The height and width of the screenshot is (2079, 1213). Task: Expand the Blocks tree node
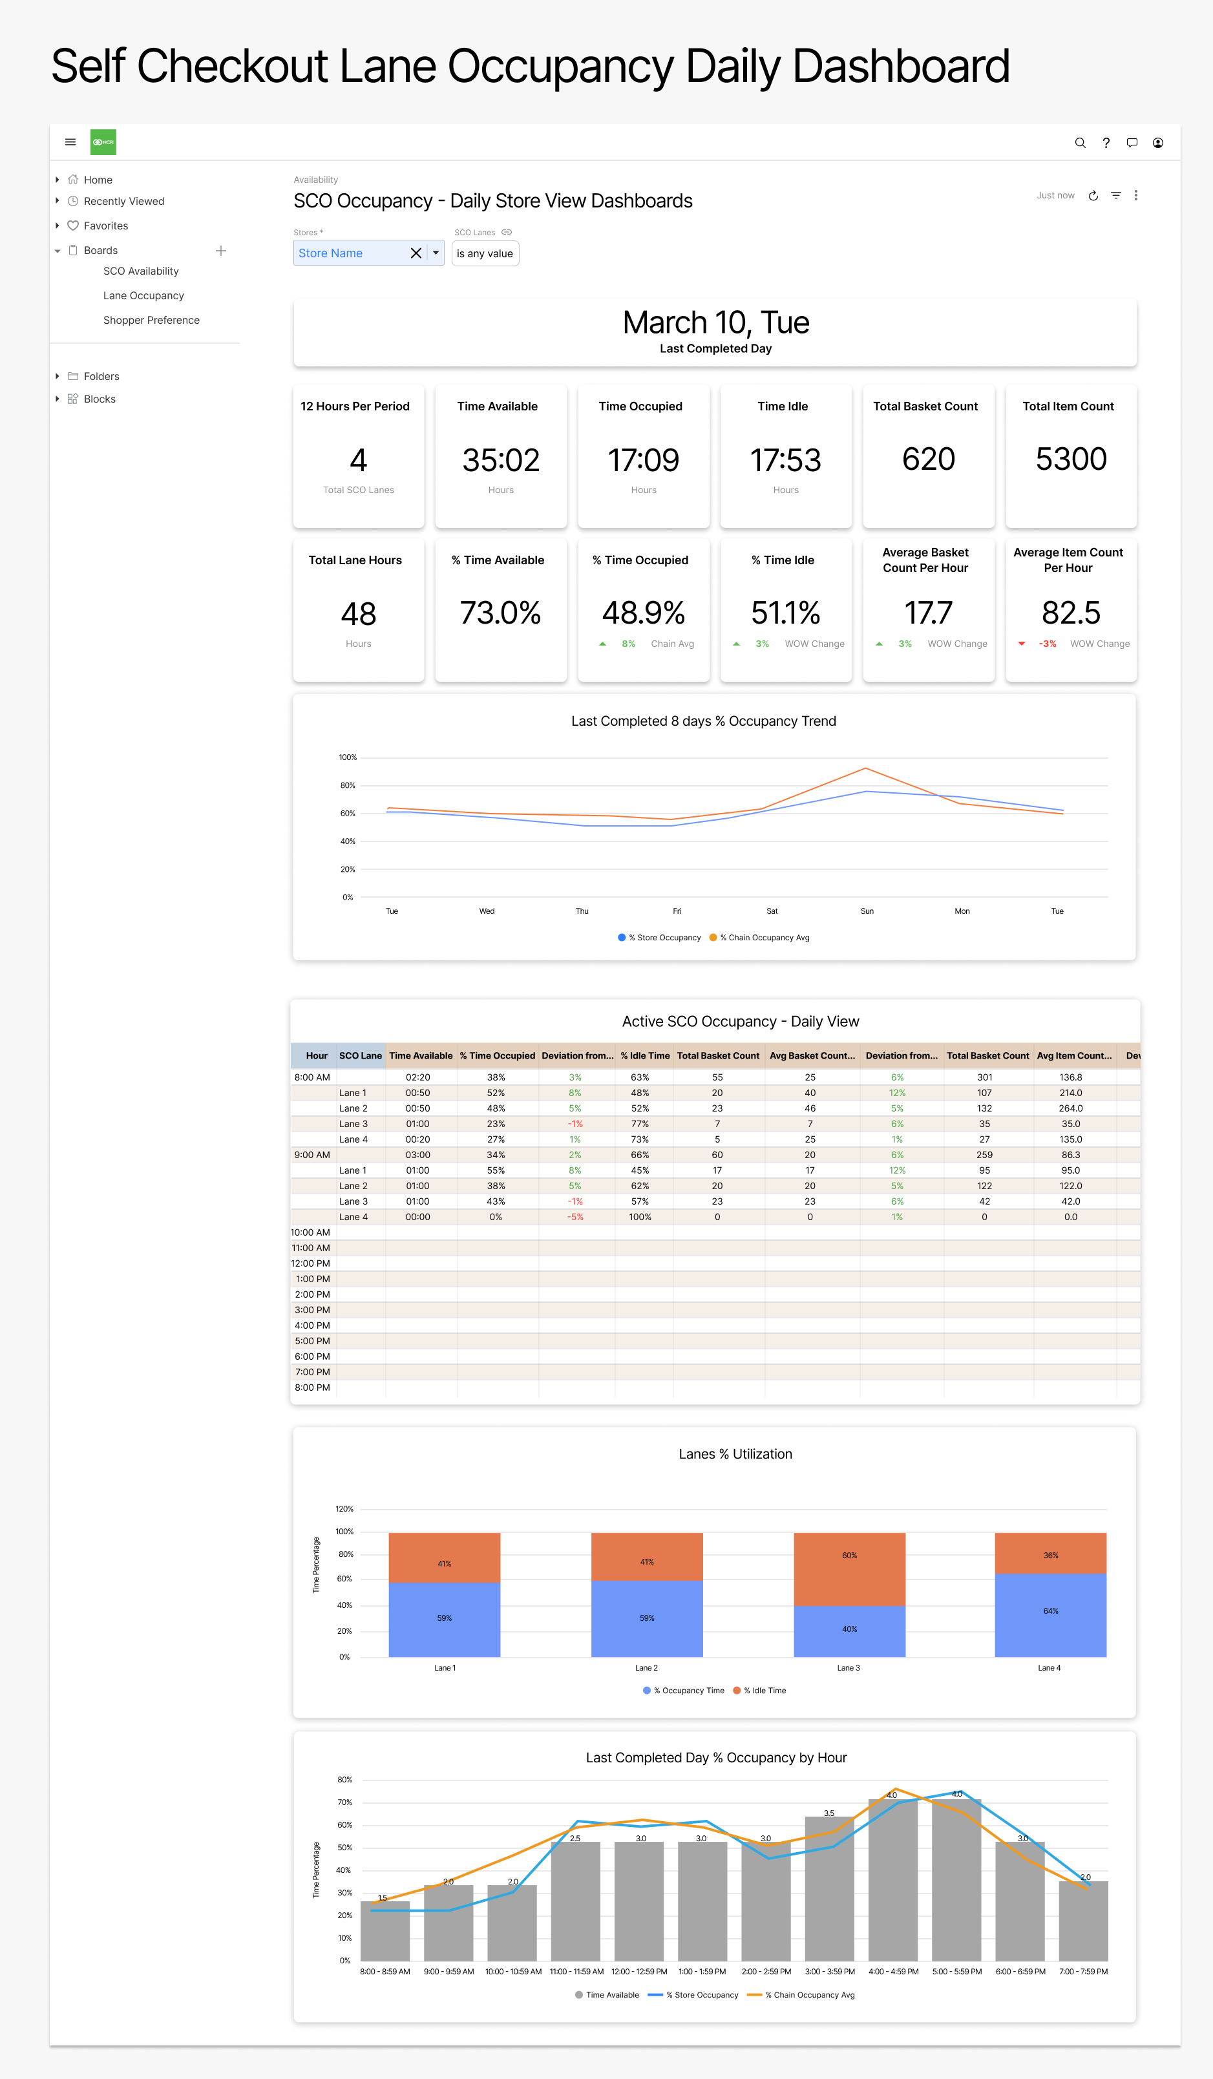pos(57,399)
